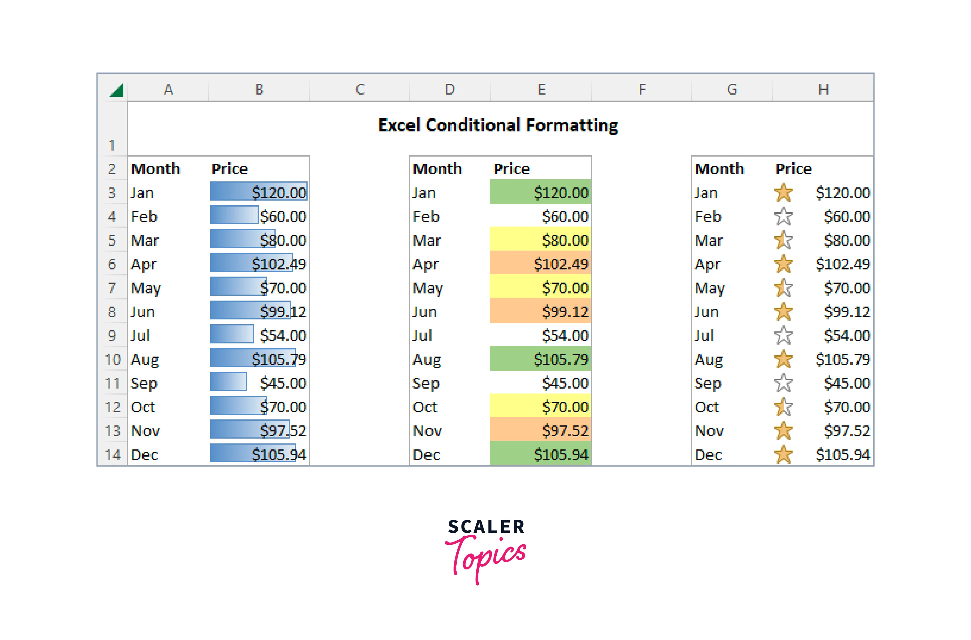Select row 14 header
This screenshot has width=971, height=640.
click(112, 455)
